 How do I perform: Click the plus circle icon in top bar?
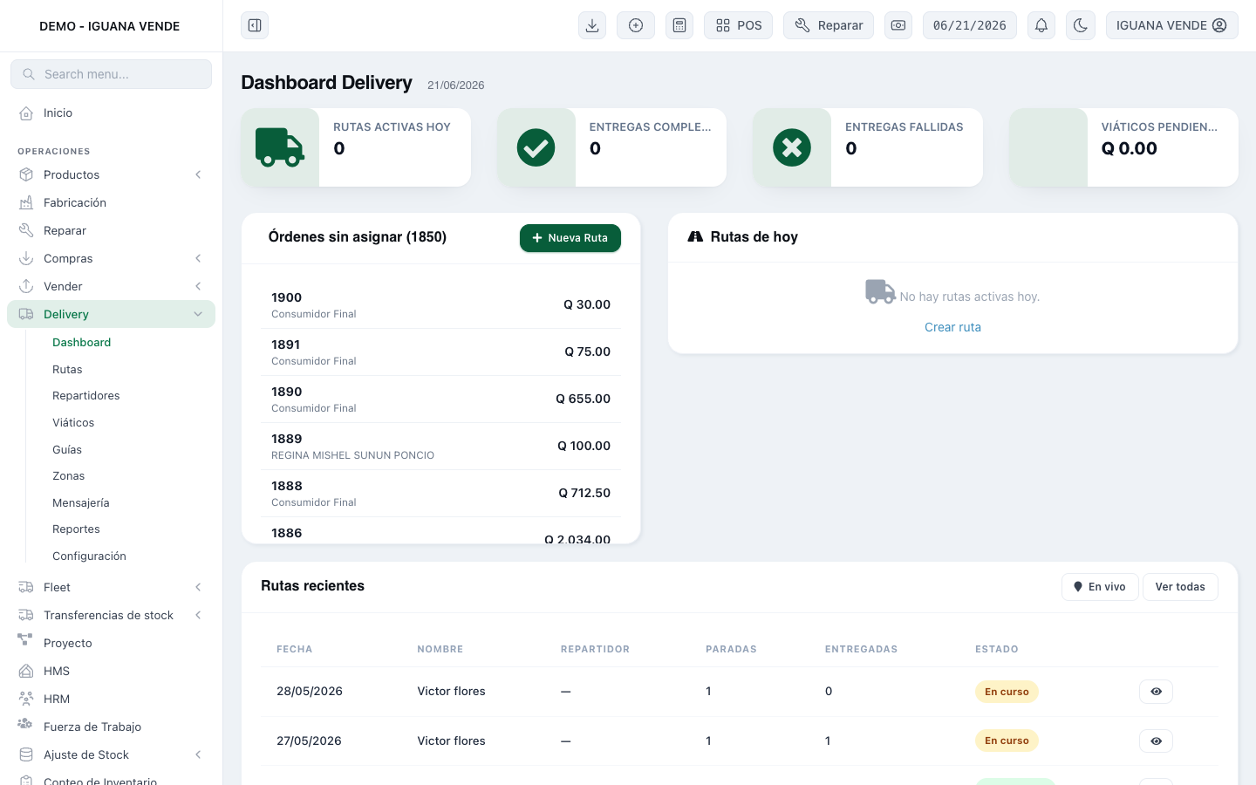pyautogui.click(x=636, y=25)
